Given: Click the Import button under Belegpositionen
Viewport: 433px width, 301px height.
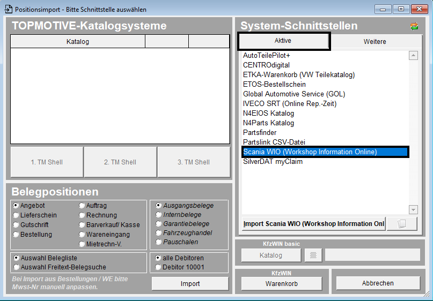Looking at the screenshot, I should click(x=190, y=284).
